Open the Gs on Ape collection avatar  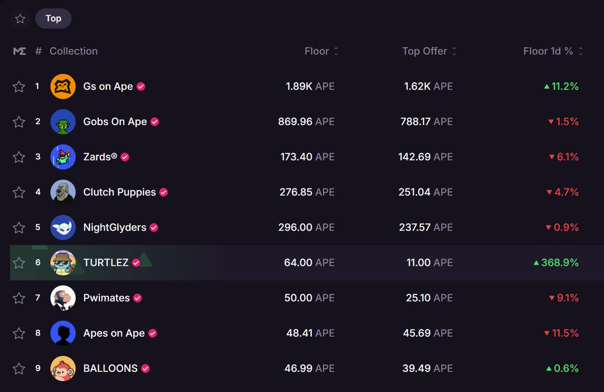click(63, 86)
